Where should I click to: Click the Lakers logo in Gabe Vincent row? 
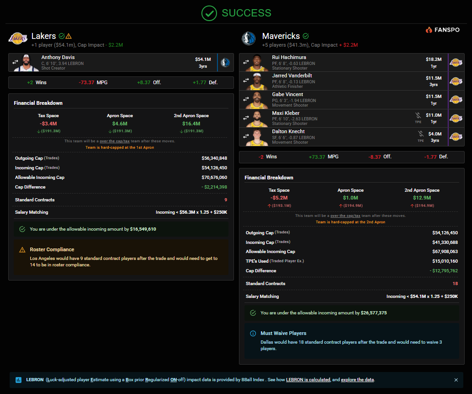[456, 100]
